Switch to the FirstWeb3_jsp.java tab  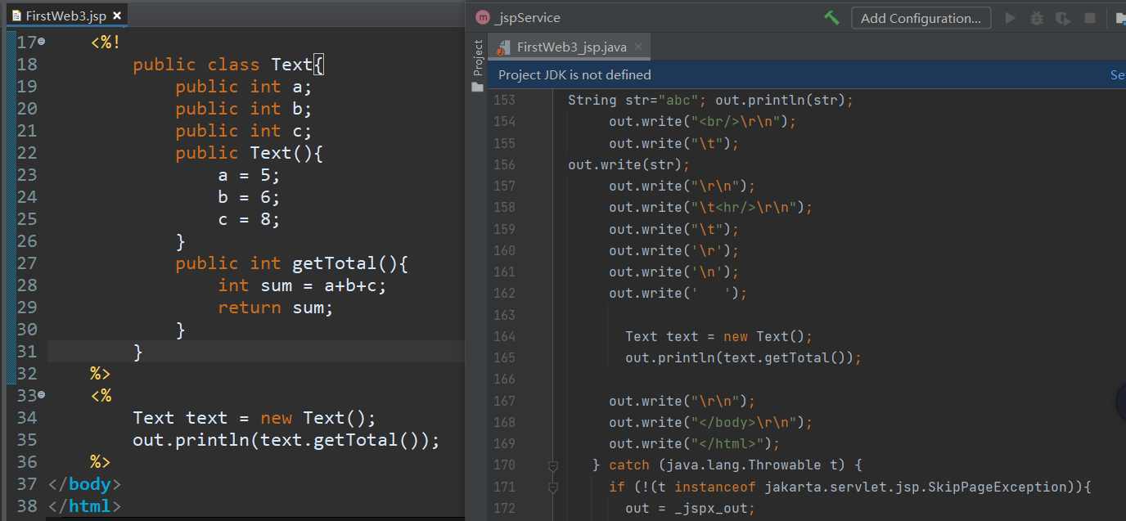click(x=571, y=47)
